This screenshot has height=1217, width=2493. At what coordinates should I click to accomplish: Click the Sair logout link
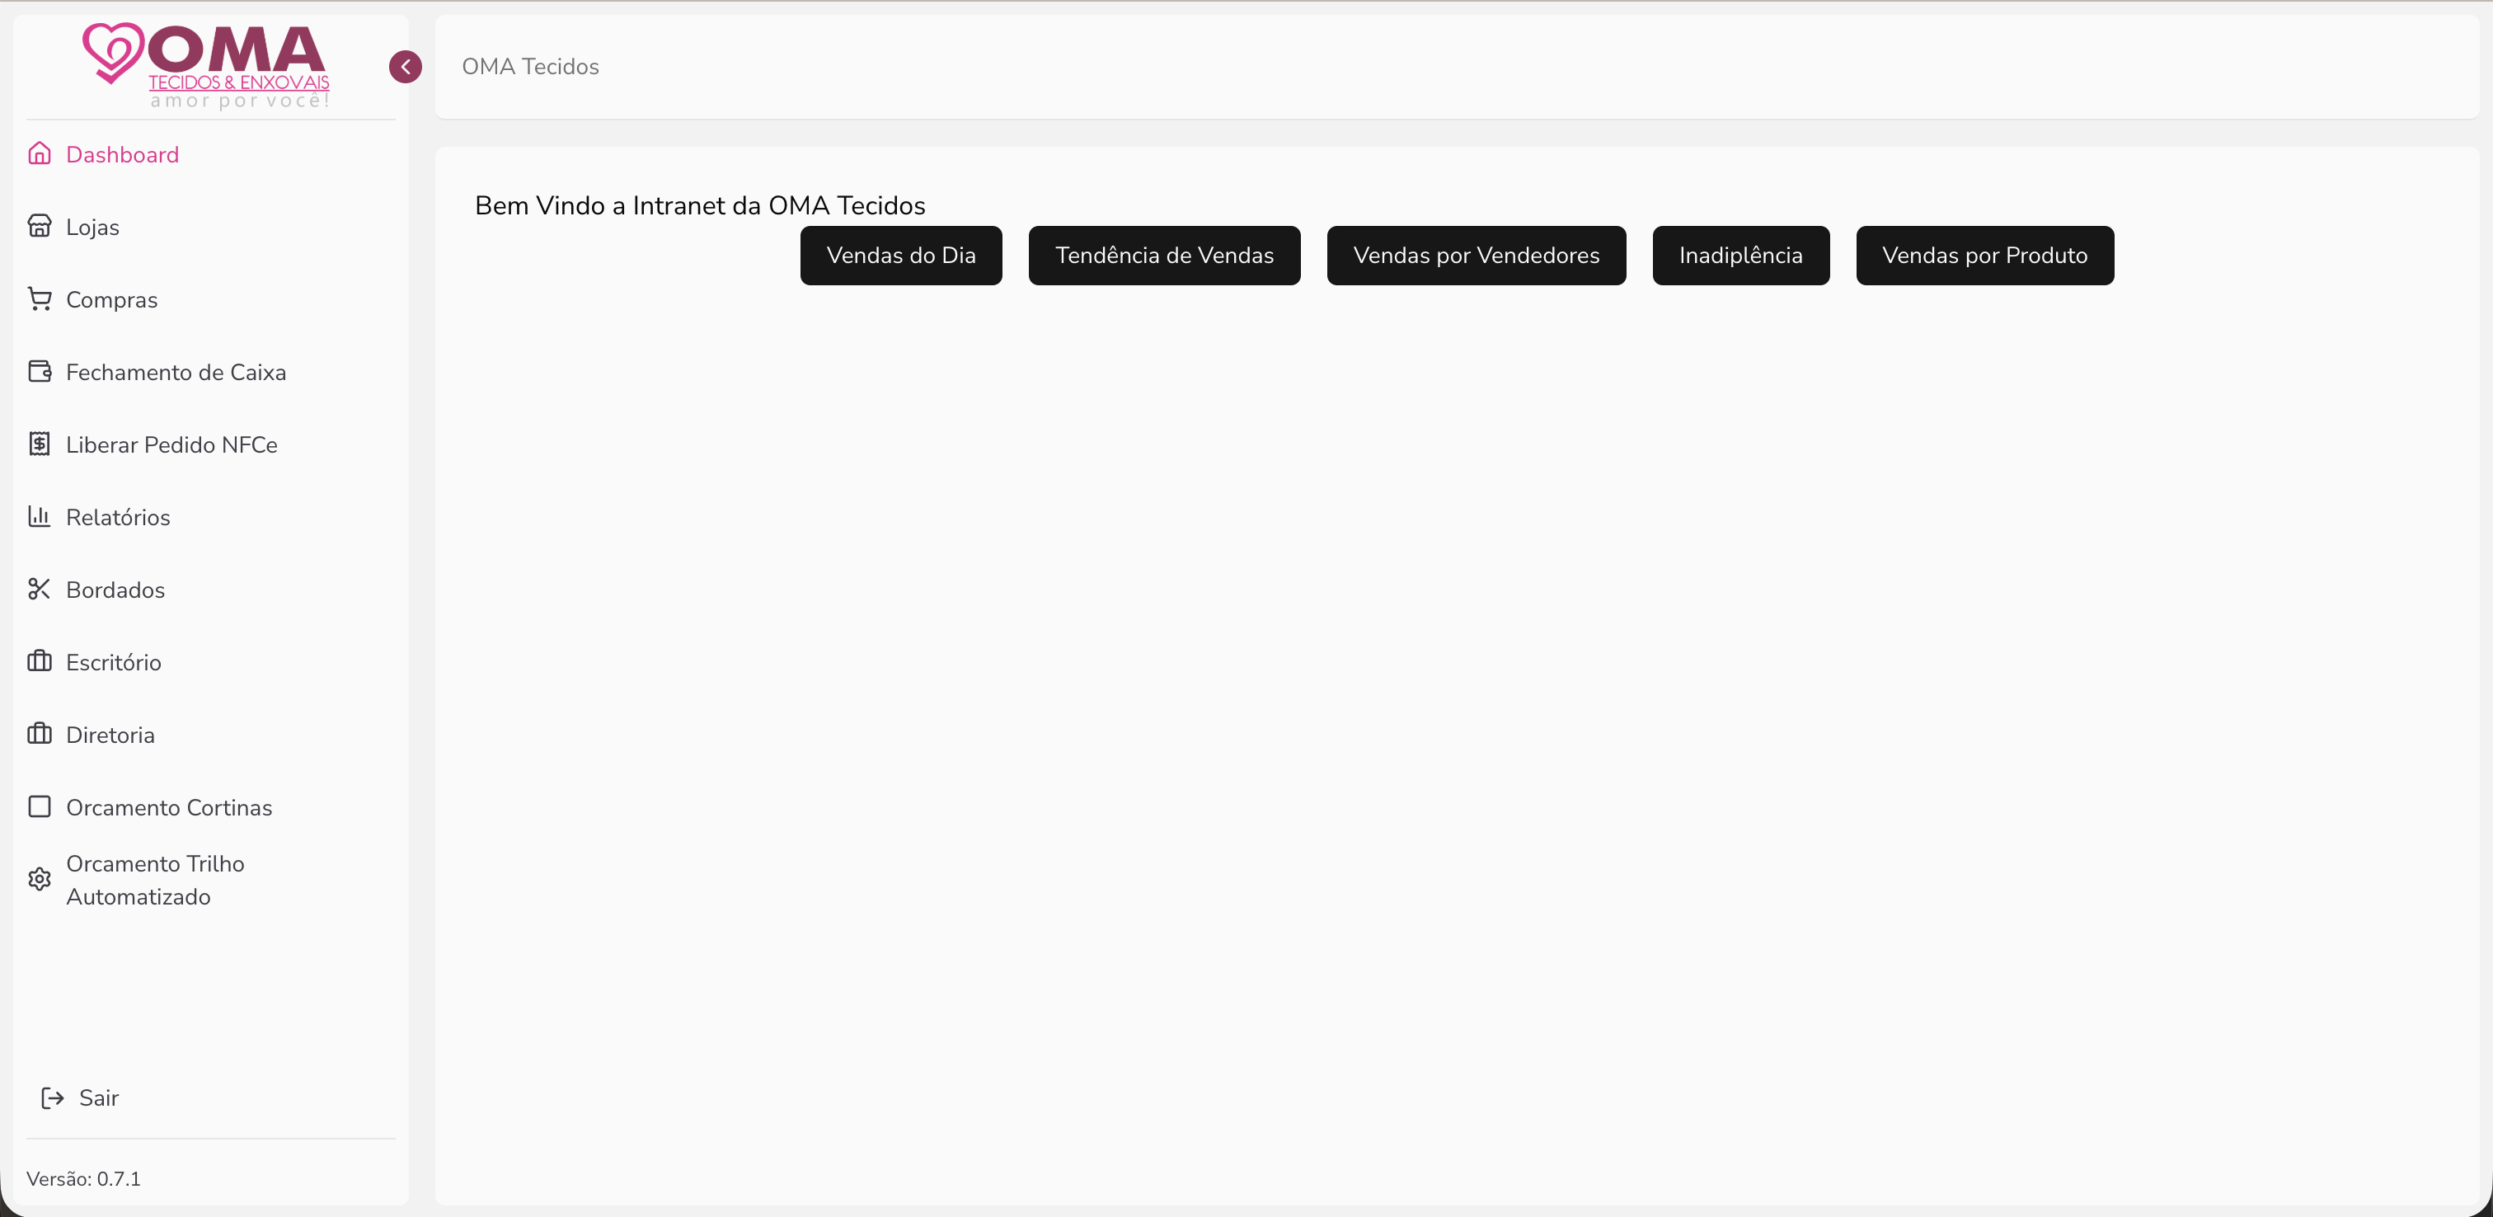80,1098
